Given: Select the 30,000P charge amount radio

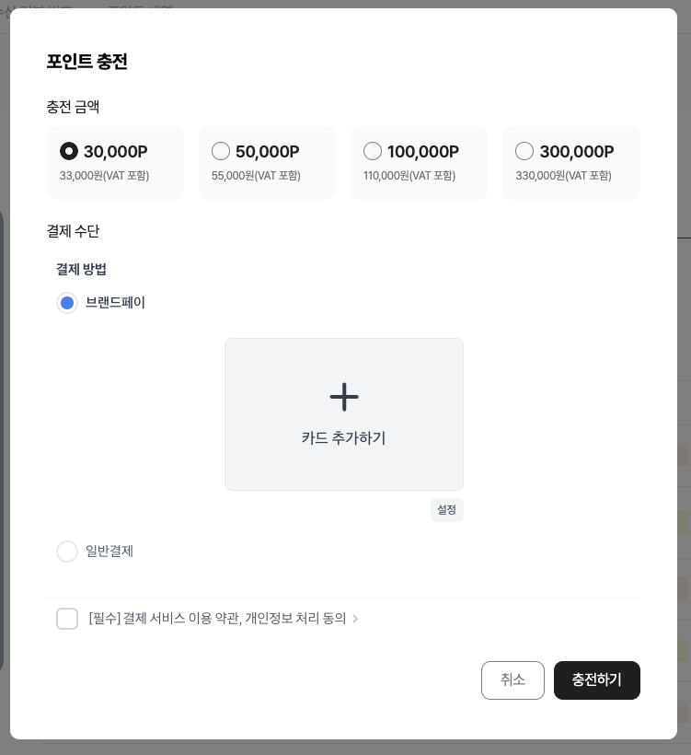Looking at the screenshot, I should click(69, 151).
